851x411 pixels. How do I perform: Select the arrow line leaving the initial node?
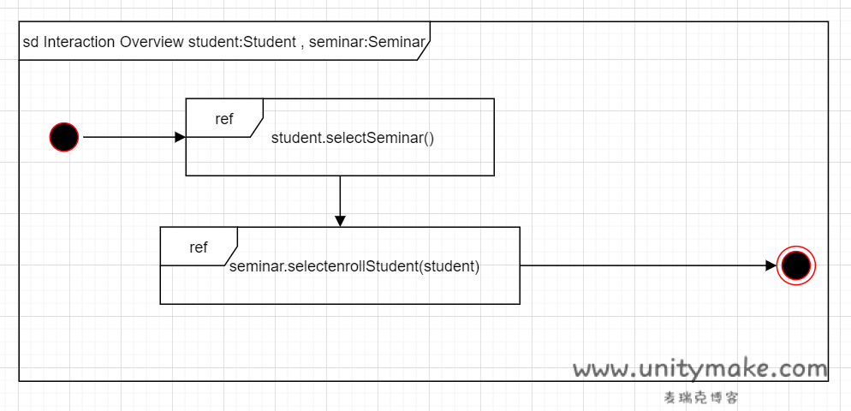pos(128,137)
